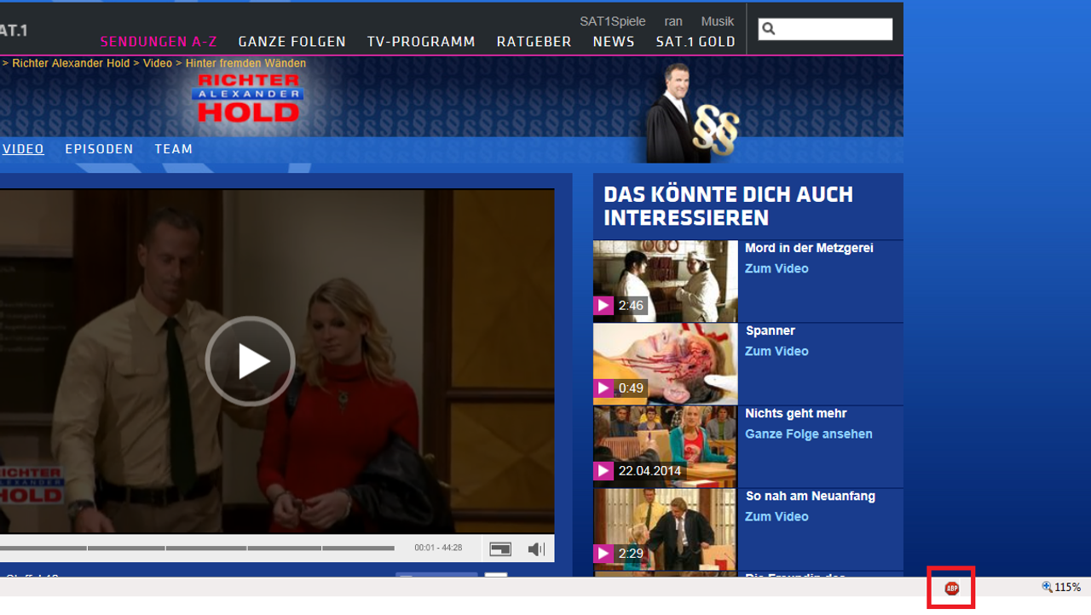Click the Spanner title
1091x615 pixels.
coord(771,330)
